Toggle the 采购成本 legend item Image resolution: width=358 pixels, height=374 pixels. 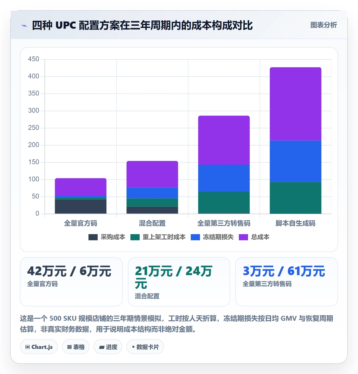[x=107, y=237]
